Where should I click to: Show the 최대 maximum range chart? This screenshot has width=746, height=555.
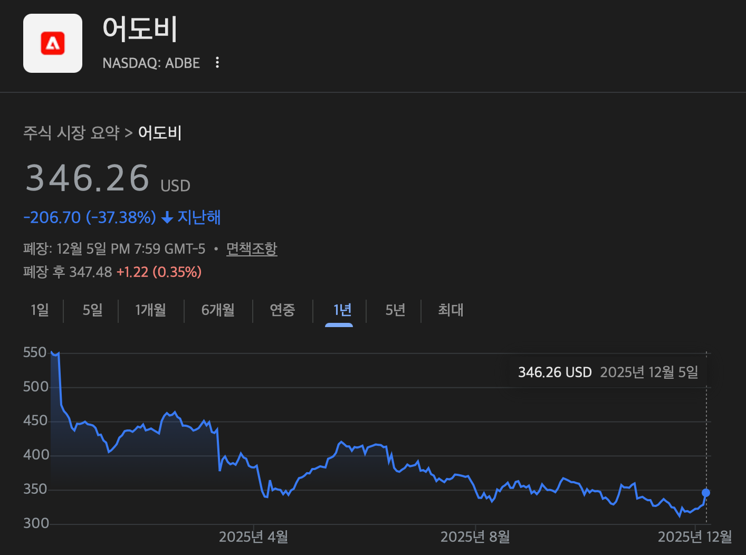[x=451, y=310]
